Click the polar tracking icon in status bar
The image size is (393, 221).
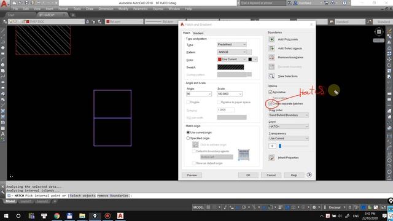coord(244,207)
